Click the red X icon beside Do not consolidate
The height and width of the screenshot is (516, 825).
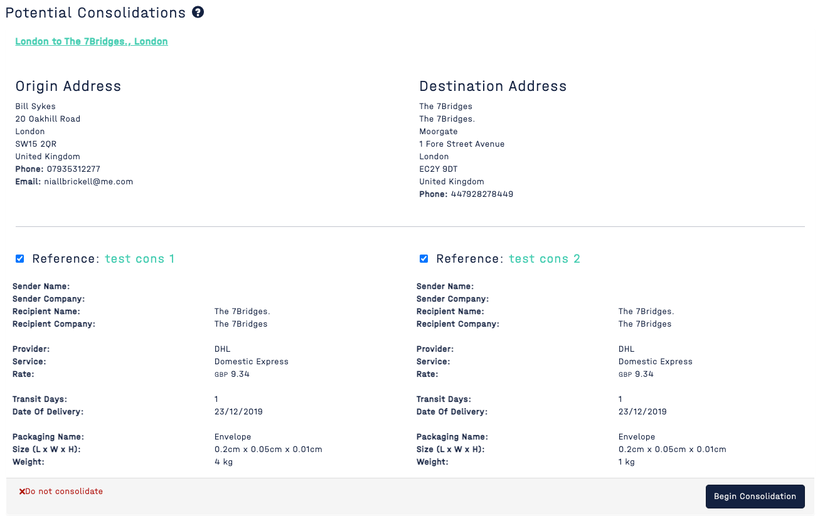22,492
